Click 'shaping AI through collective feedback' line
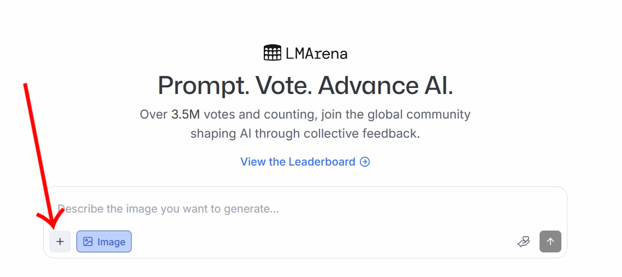 pos(305,133)
